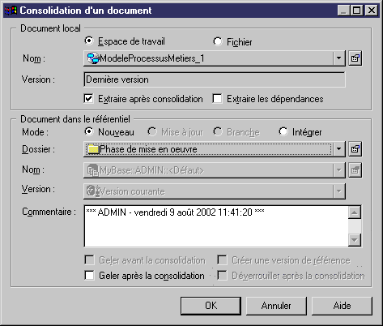Click the Phase de mise en oeuvre folder icon
The image size is (383, 326).
pyautogui.click(x=93, y=149)
